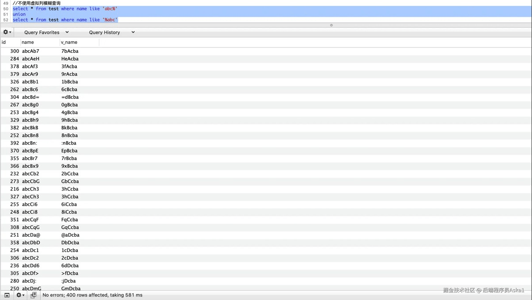The height and width of the screenshot is (300, 532).
Task: Select name cell abcBg4
Action: [x=30, y=112]
